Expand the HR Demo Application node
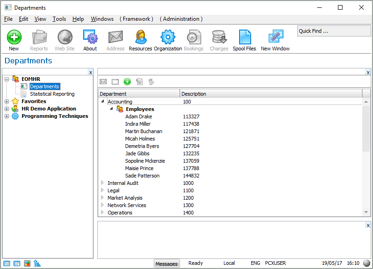 coord(6,109)
